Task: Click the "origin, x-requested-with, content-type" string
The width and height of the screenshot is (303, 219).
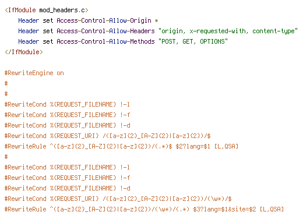Action: click(228, 31)
